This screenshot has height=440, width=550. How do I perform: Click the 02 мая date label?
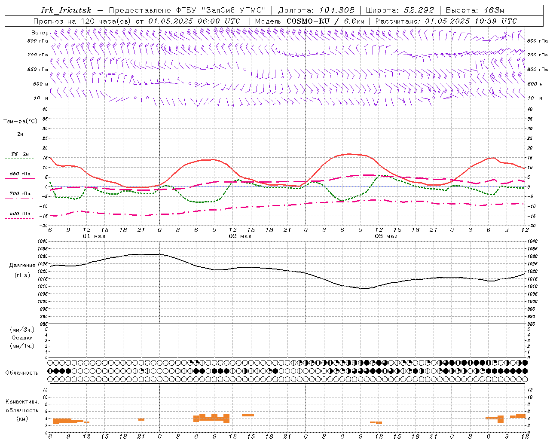pyautogui.click(x=240, y=236)
